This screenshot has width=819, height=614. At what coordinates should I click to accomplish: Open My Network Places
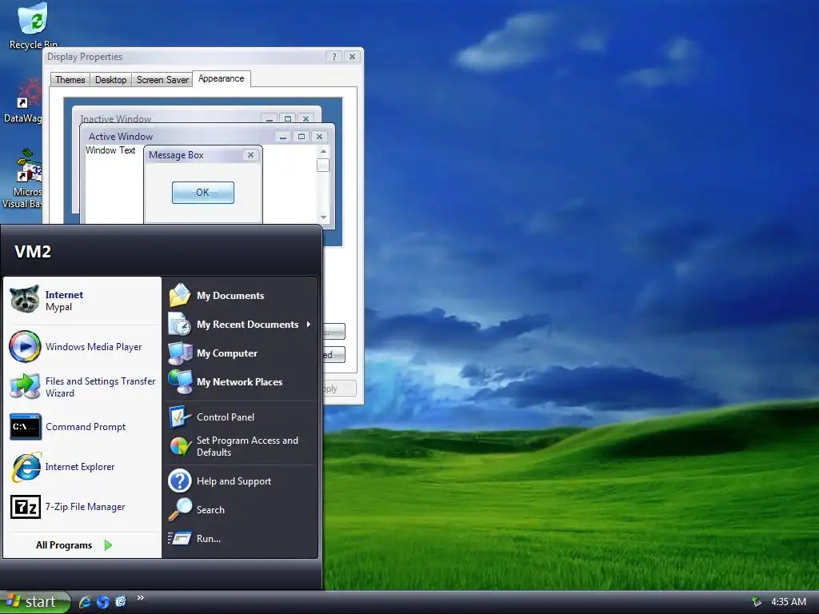tap(240, 381)
